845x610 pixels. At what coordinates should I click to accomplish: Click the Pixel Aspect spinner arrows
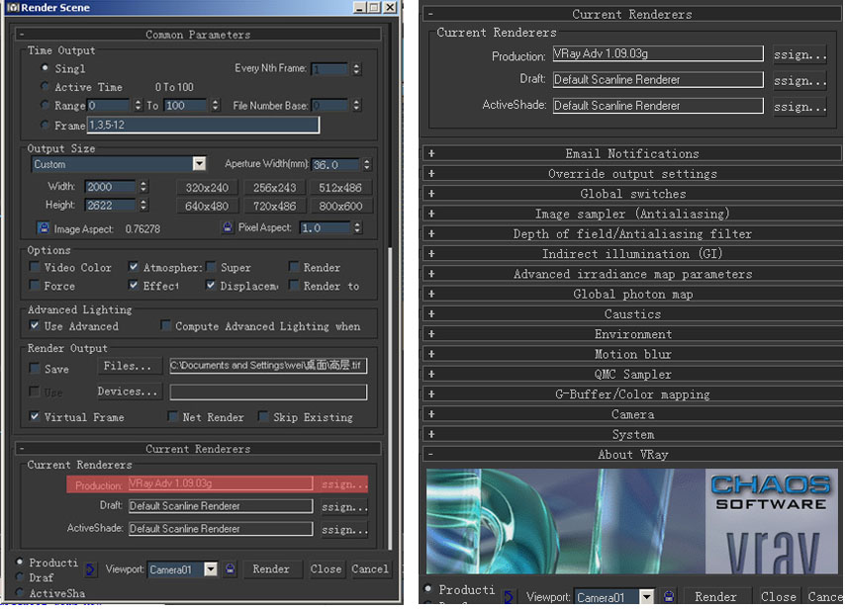(x=357, y=227)
